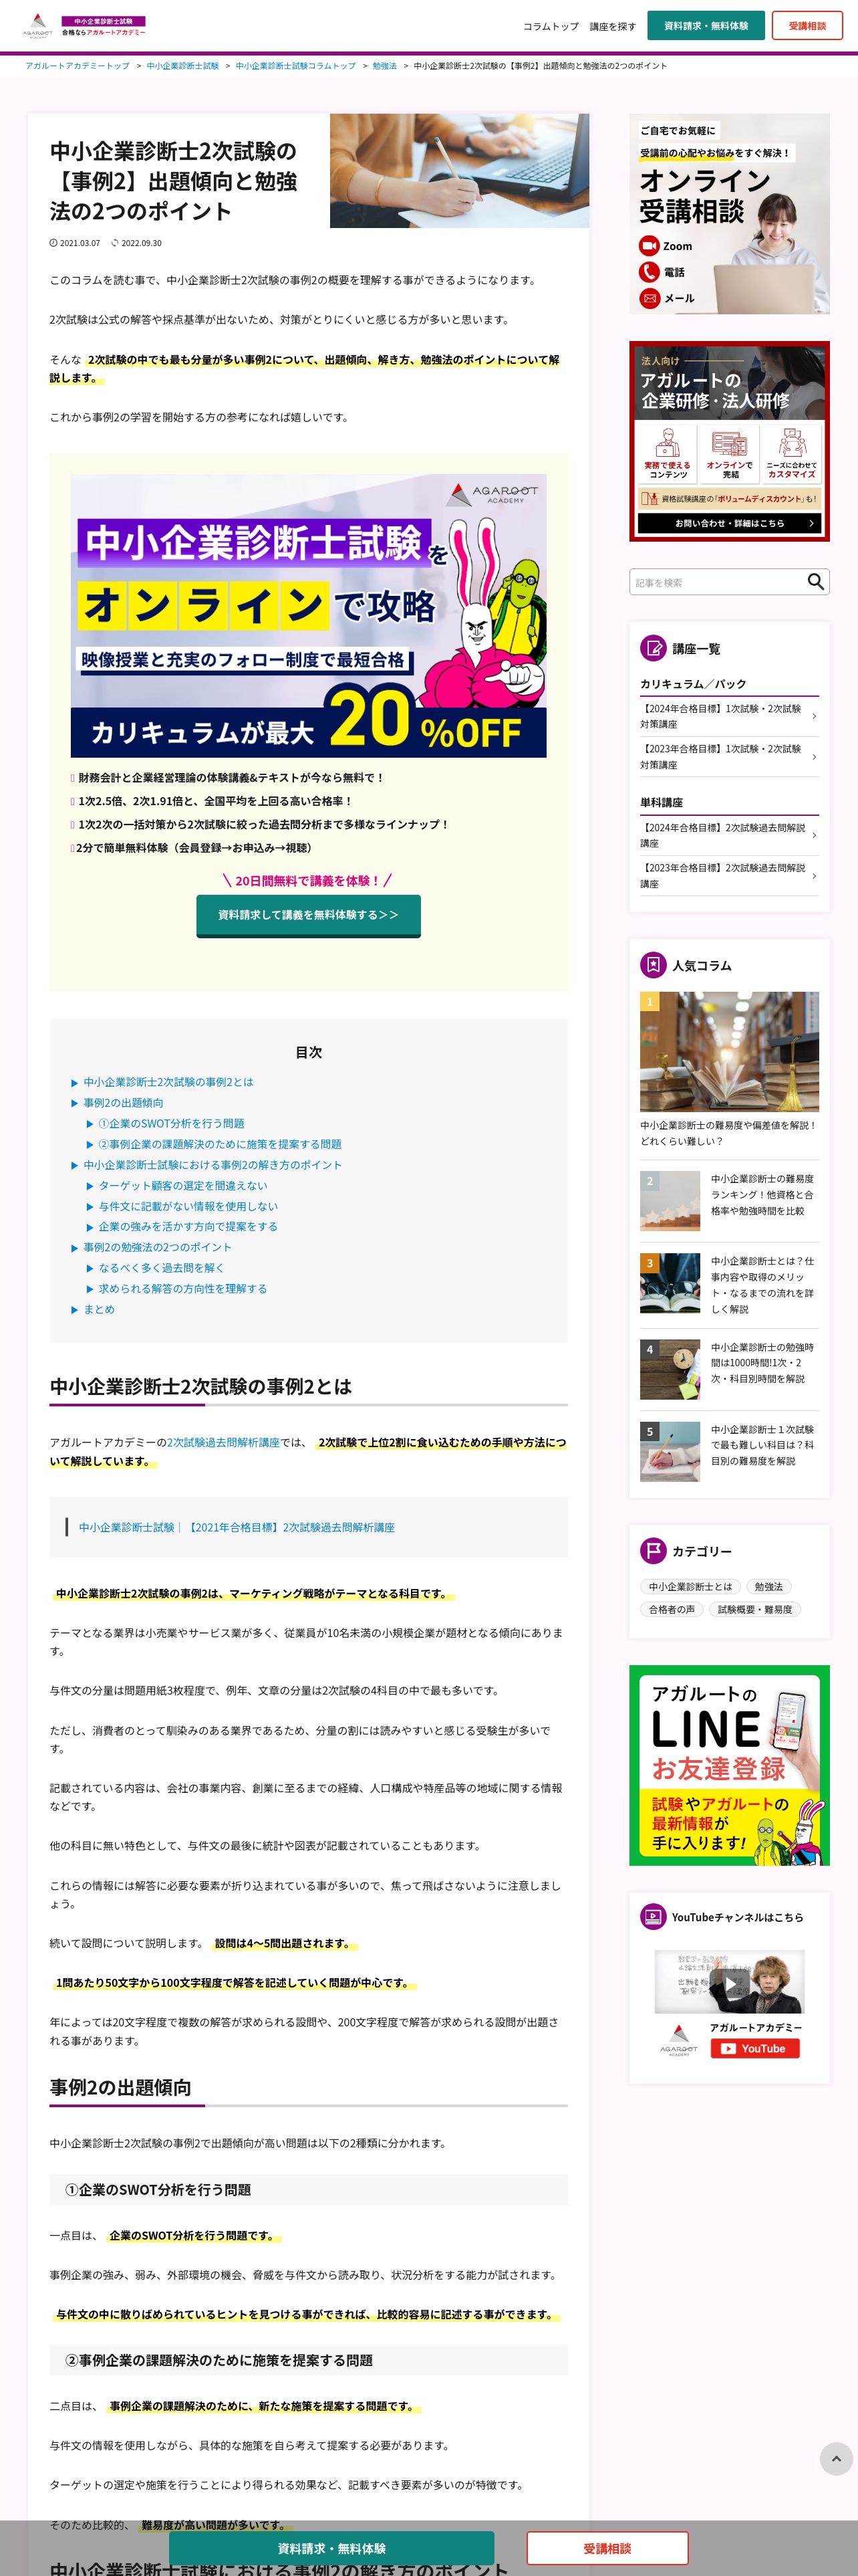Open 【2021年合格目標】2次試験過去問解析講座 link
Screen dimensions: 858x2576
point(237,1527)
